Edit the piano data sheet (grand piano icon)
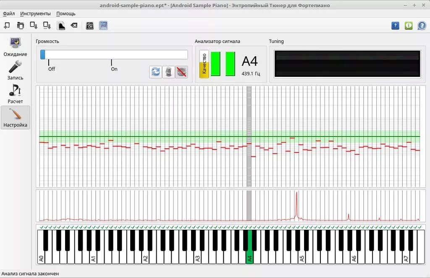 pos(61,26)
